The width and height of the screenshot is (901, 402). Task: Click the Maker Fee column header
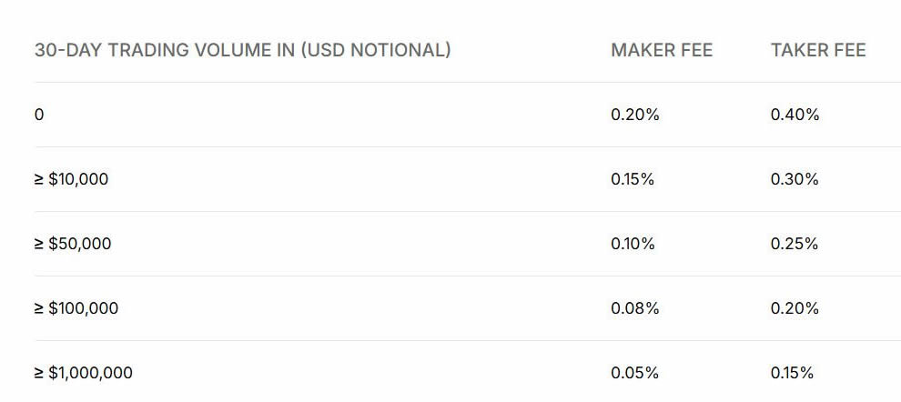[662, 50]
